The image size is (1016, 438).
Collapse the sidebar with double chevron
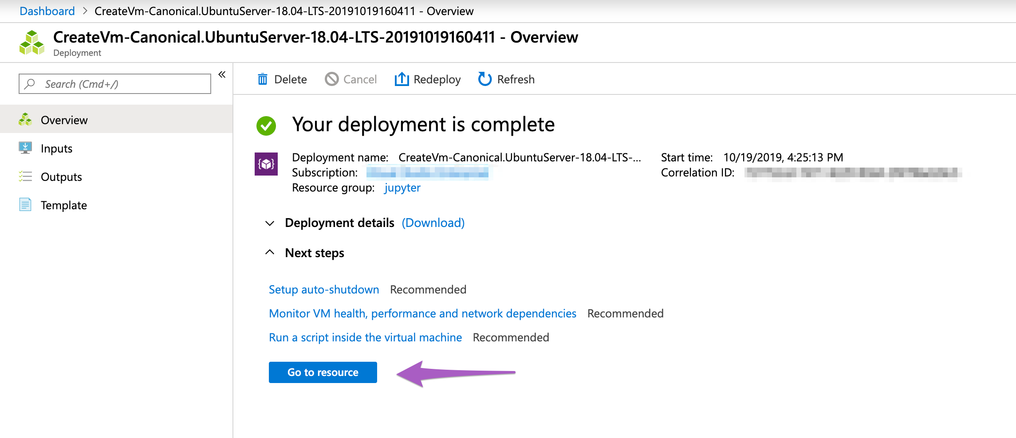[222, 74]
